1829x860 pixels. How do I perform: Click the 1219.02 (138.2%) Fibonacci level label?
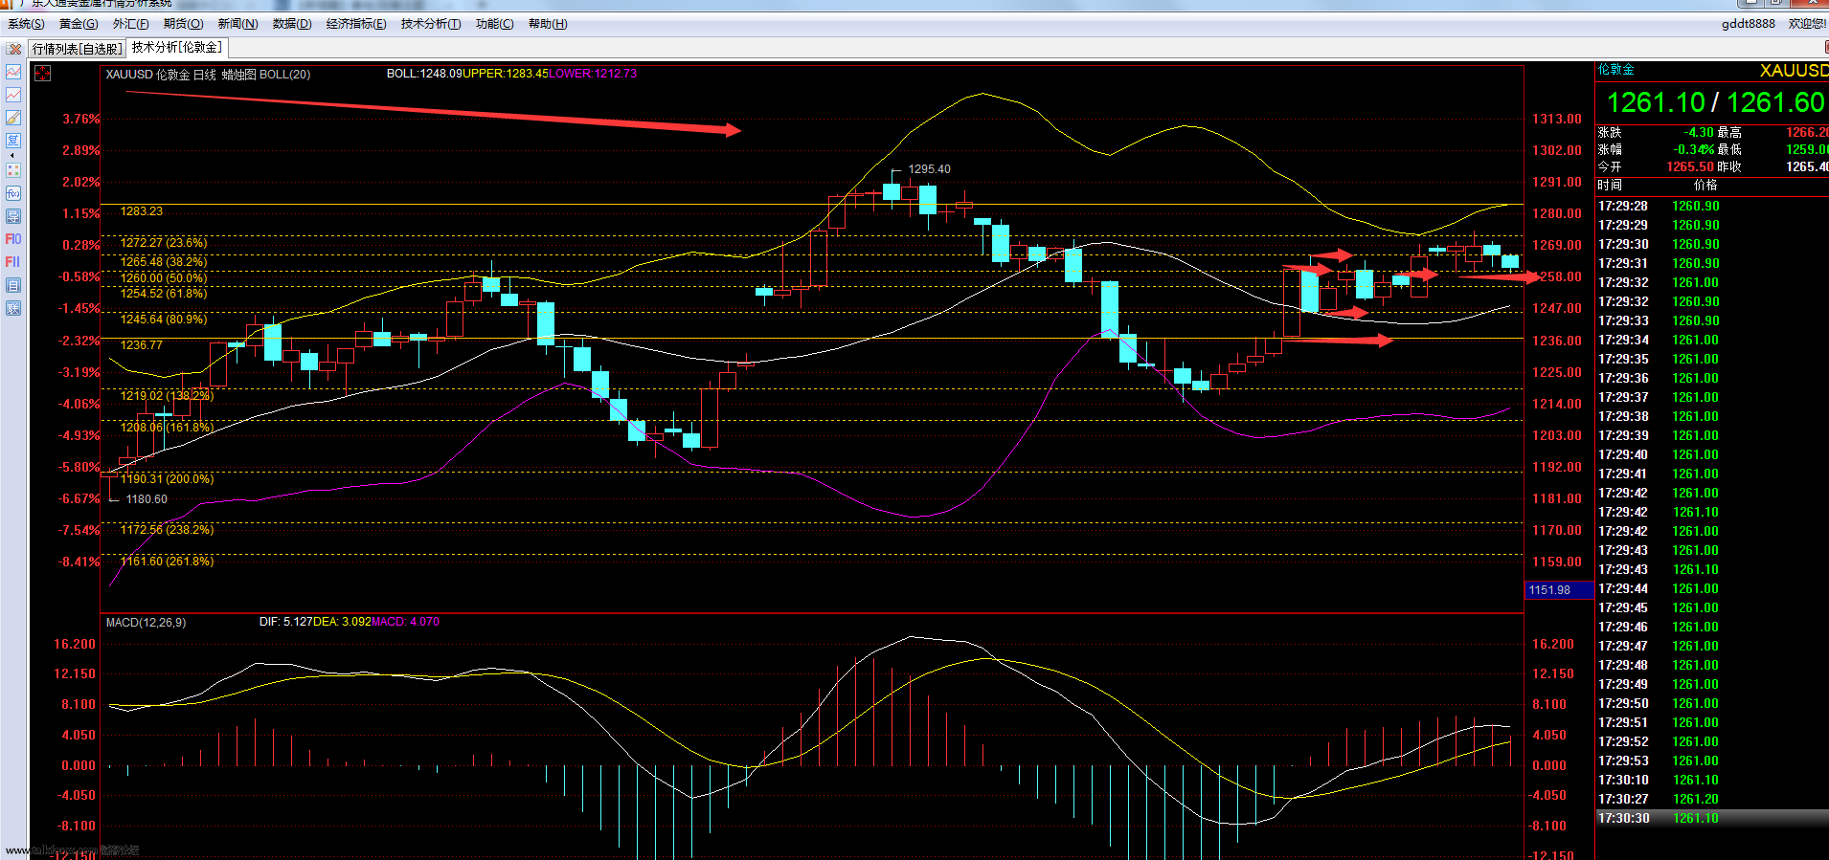click(168, 396)
